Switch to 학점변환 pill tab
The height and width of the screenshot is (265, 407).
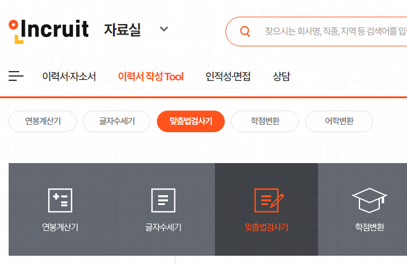coord(265,121)
